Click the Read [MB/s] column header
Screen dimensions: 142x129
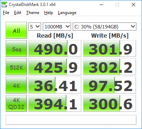point(55,36)
